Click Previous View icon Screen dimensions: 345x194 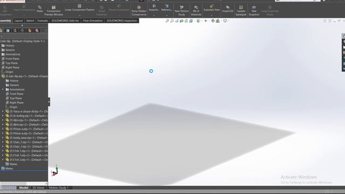[x=177, y=21]
